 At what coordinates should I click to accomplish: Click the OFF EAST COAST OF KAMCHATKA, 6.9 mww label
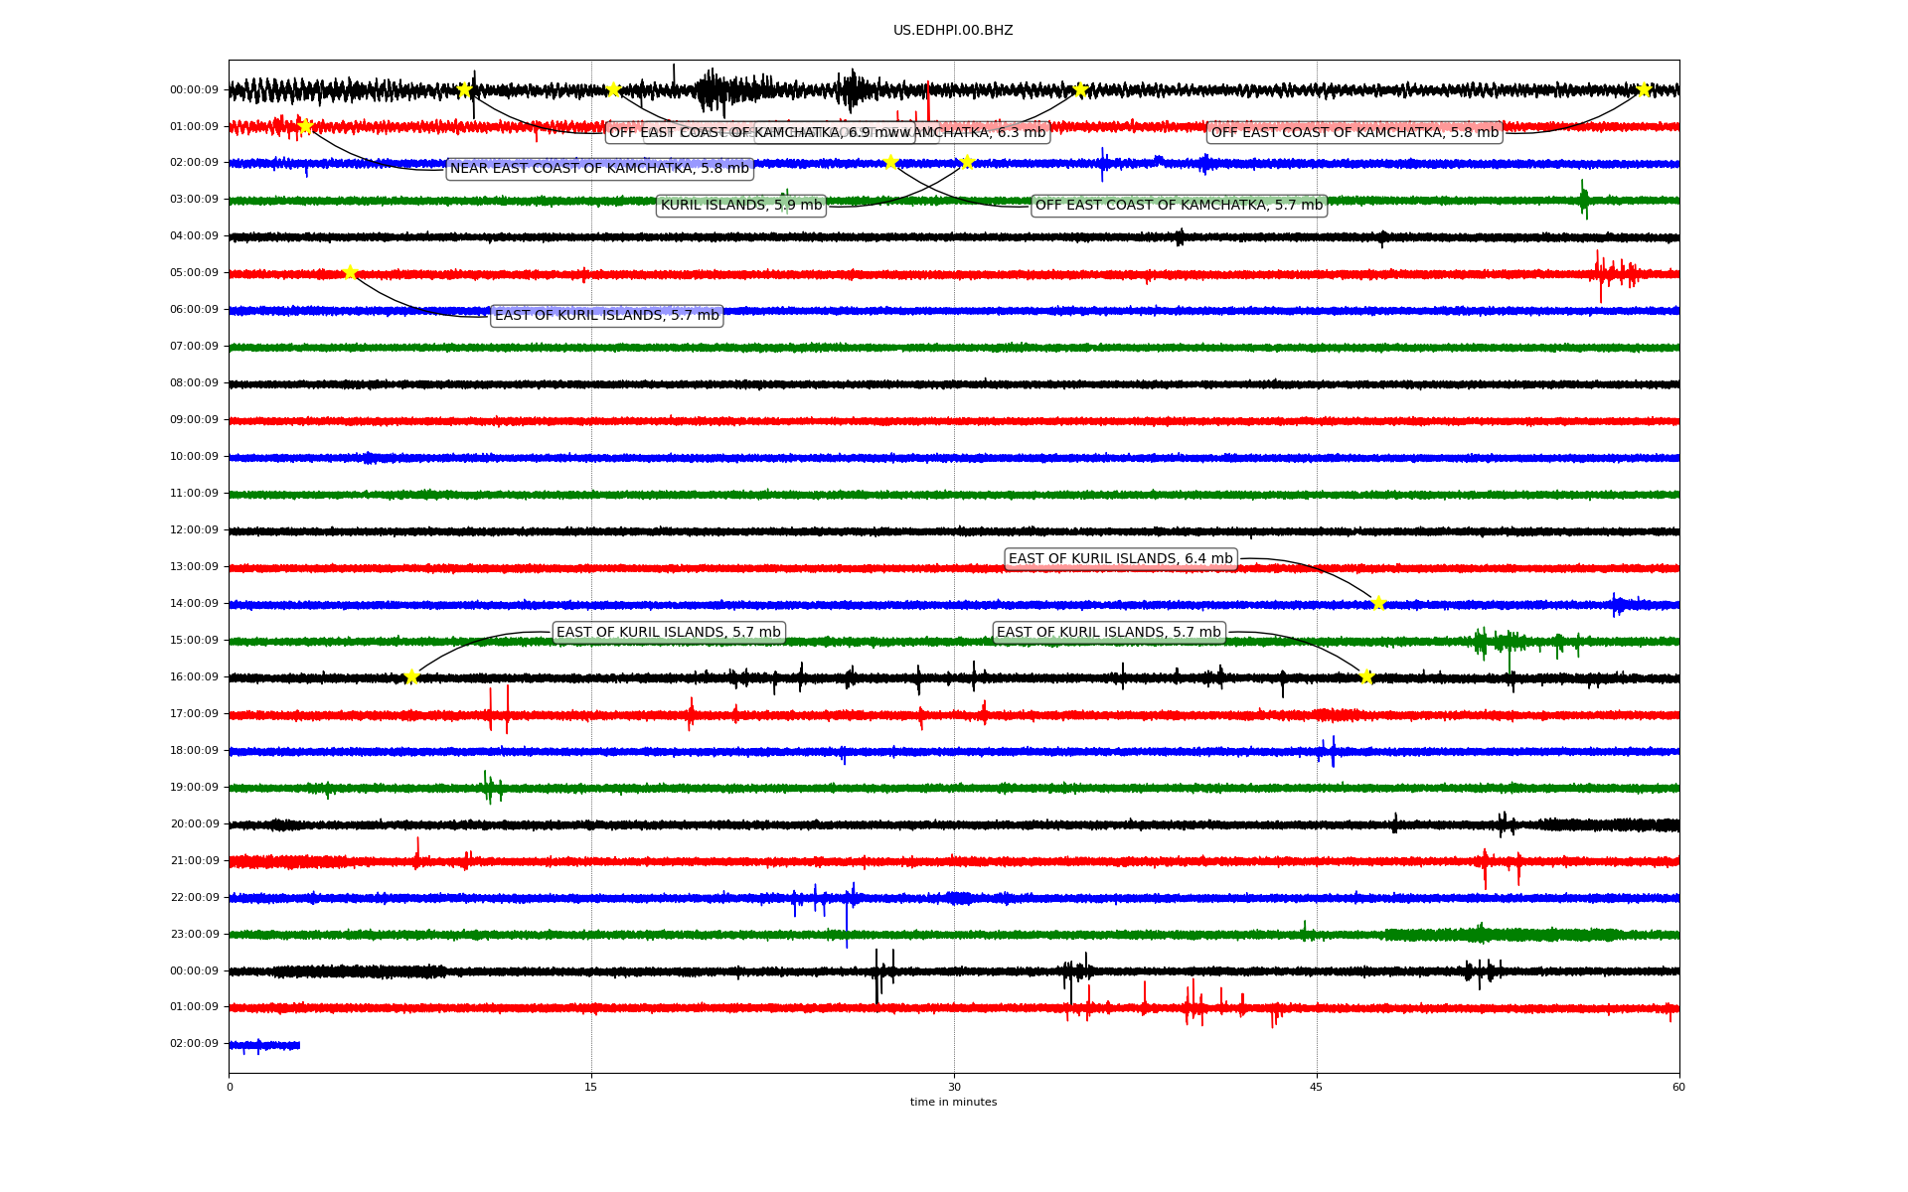[x=759, y=132]
